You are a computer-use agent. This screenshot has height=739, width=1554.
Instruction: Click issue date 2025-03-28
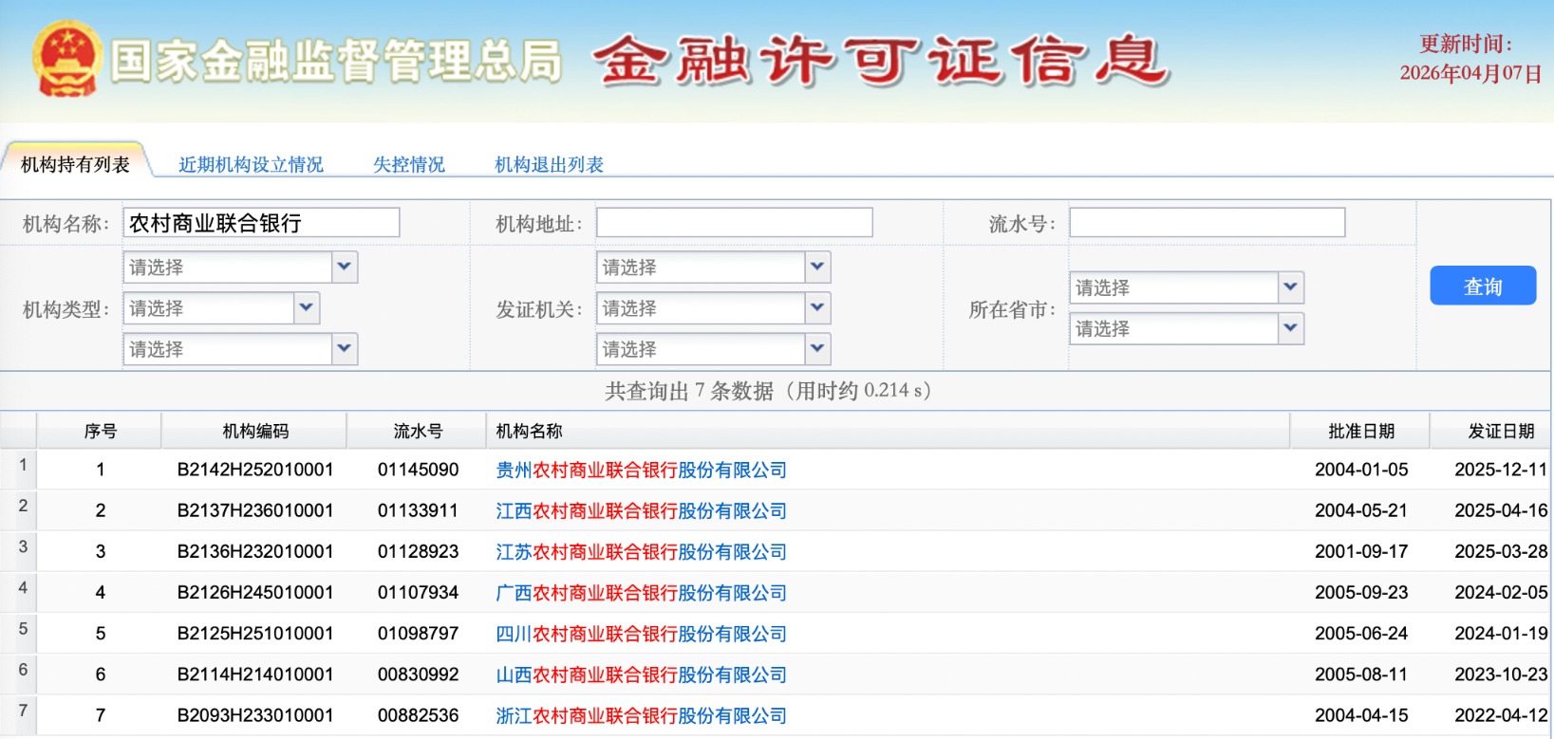click(x=1501, y=551)
